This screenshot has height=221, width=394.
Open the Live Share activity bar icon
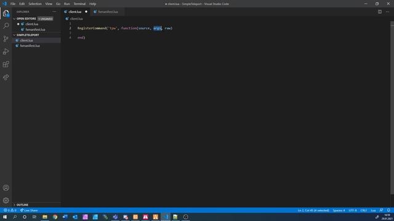coord(6,77)
